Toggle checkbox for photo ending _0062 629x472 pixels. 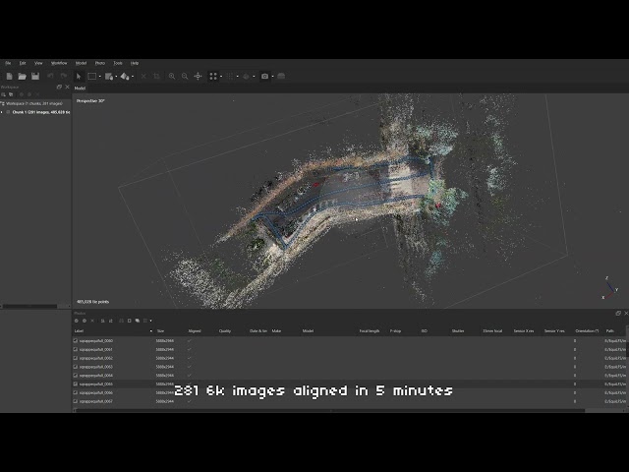click(x=76, y=358)
